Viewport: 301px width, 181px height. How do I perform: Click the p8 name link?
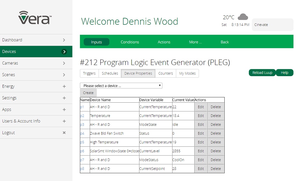coord(82,169)
